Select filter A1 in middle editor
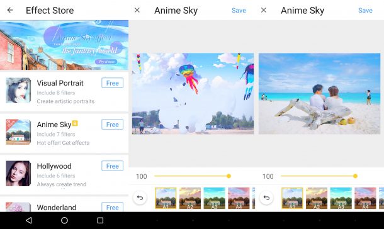The height and width of the screenshot is (229, 384). point(166,198)
